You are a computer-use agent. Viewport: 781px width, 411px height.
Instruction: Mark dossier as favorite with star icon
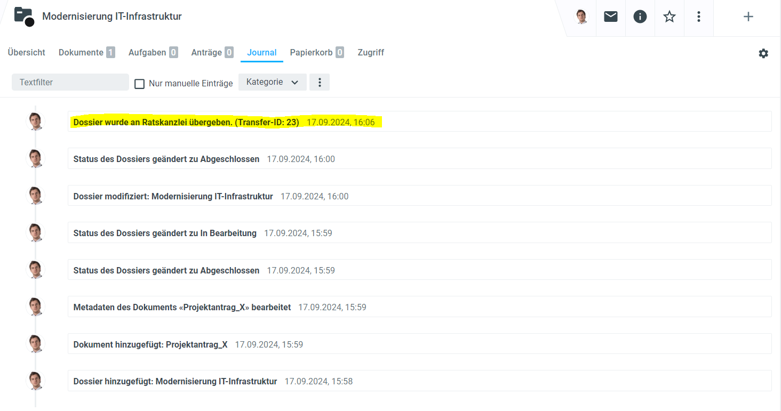[x=670, y=17]
